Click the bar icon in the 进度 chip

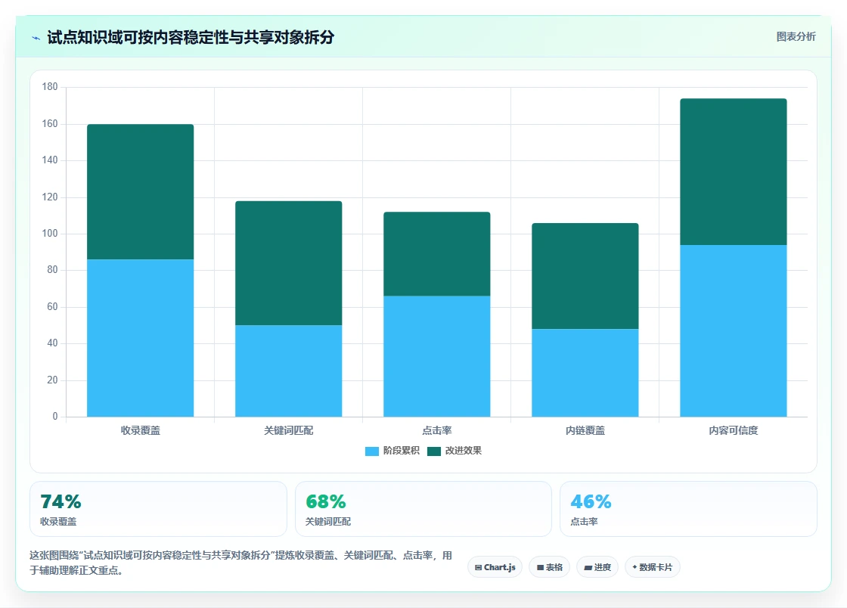tap(588, 567)
